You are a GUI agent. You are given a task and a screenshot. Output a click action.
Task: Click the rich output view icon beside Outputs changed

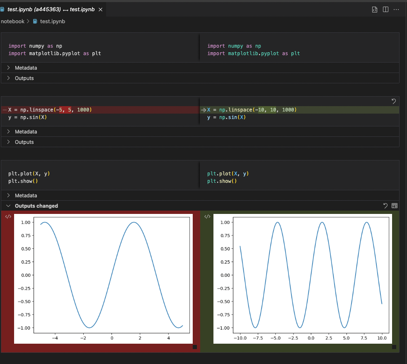point(394,206)
